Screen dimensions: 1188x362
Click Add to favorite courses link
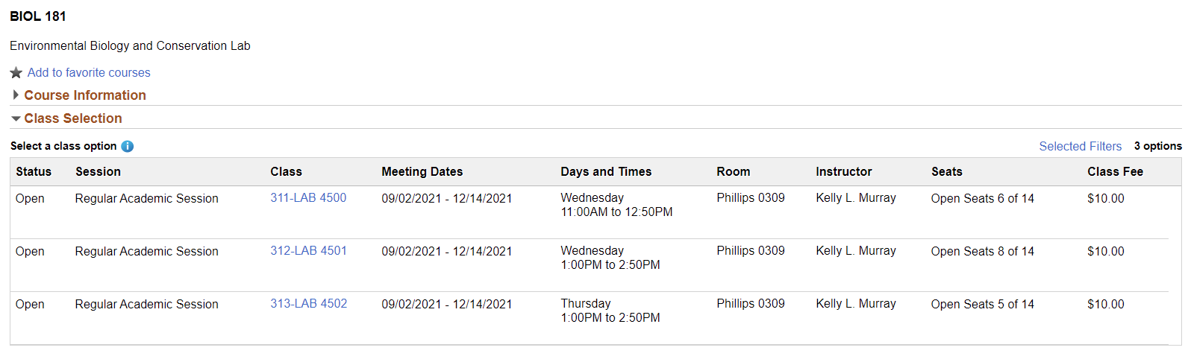click(89, 72)
